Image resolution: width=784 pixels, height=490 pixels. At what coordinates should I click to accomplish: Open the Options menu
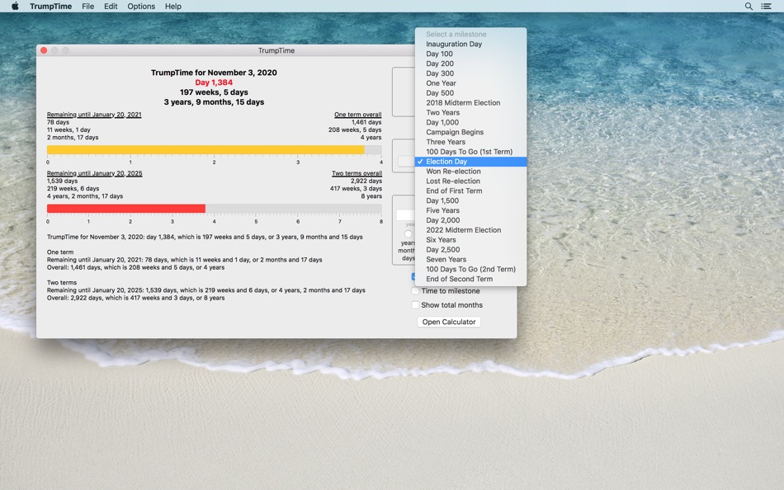tap(141, 6)
